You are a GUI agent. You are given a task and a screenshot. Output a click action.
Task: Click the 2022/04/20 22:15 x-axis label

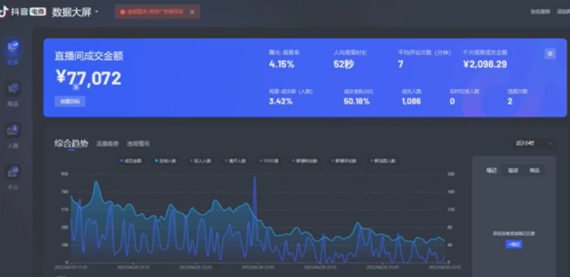click(x=133, y=267)
